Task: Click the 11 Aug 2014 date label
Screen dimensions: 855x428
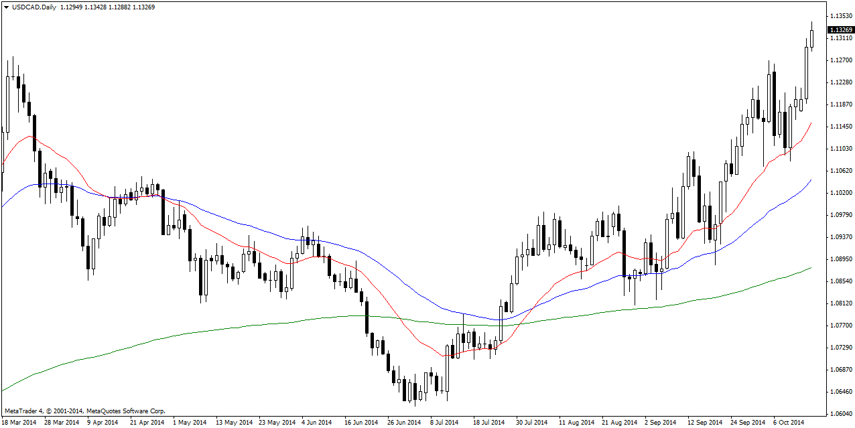Action: [x=577, y=423]
